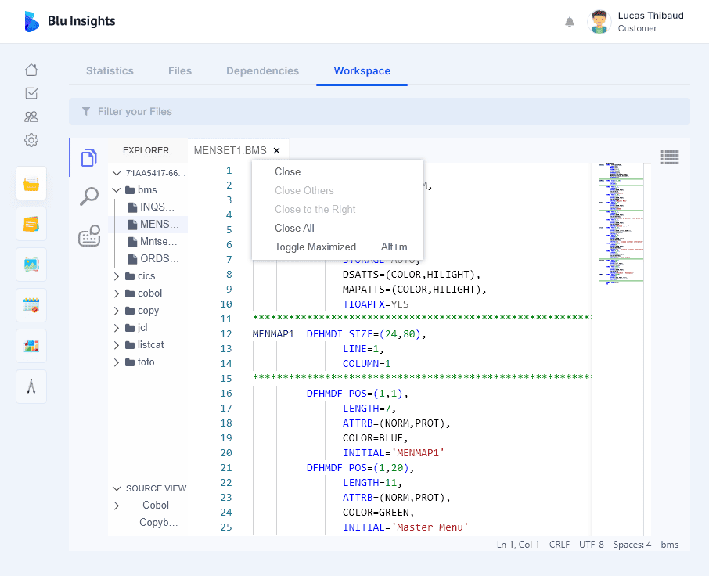Choose Close Others in context menu

337,190
